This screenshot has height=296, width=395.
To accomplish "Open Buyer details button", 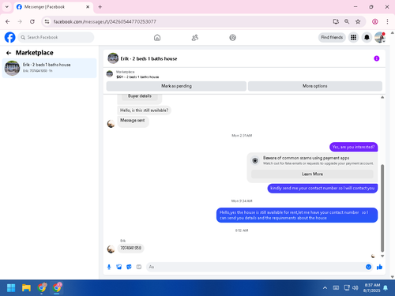I will 140,96.
